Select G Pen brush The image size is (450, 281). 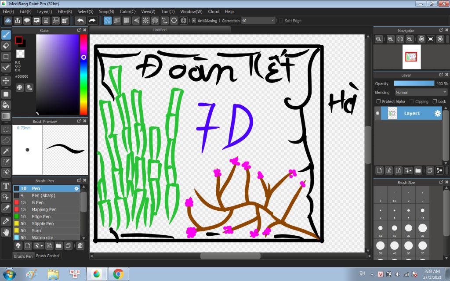[47, 202]
